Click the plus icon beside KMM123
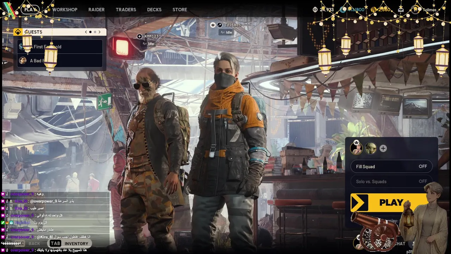 [x=140, y=36]
